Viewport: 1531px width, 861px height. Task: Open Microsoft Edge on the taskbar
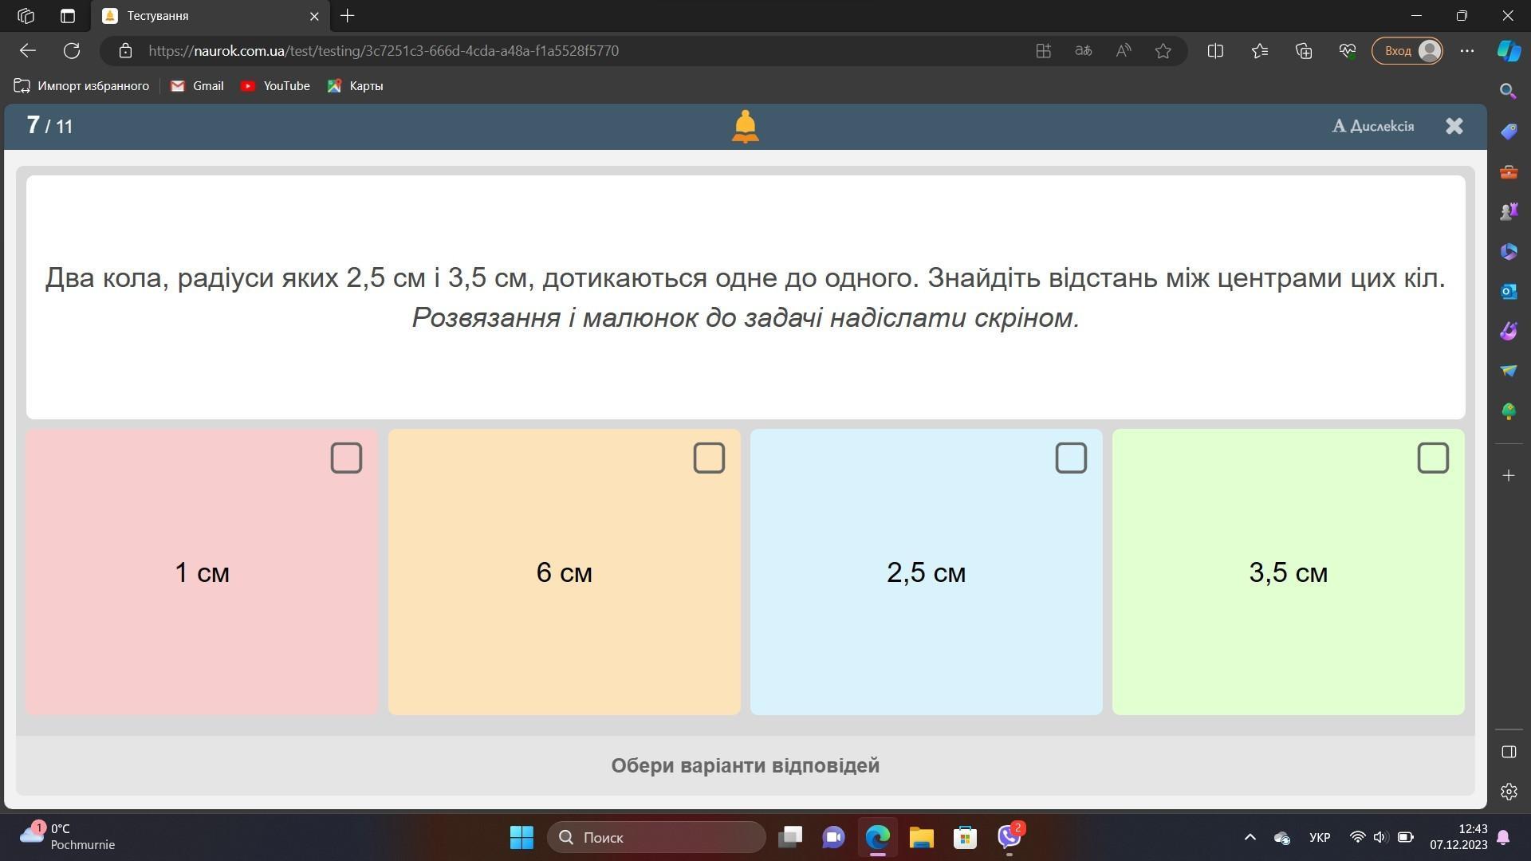[877, 837]
